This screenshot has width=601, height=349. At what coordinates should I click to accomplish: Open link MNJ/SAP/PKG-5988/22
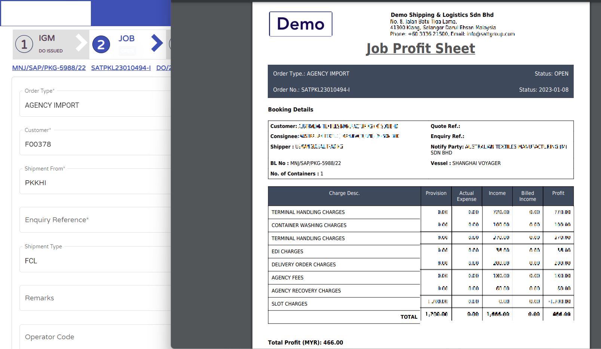(x=49, y=68)
